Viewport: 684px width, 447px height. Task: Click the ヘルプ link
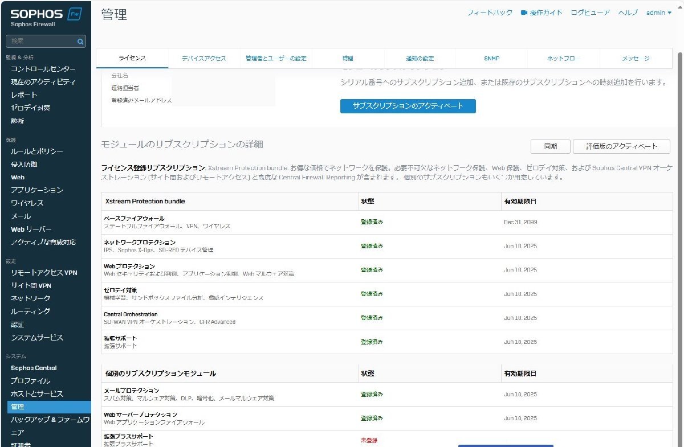tap(628, 13)
